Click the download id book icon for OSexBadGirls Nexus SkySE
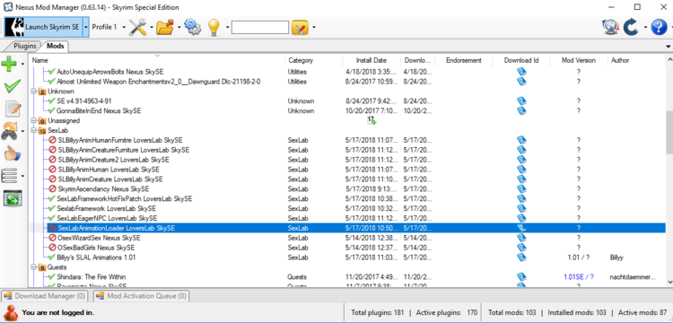The width and height of the screenshot is (673, 323). point(521,248)
